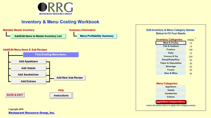Click Add New Sub-Recipe button
211x118 pixels.
(x=70, y=78)
